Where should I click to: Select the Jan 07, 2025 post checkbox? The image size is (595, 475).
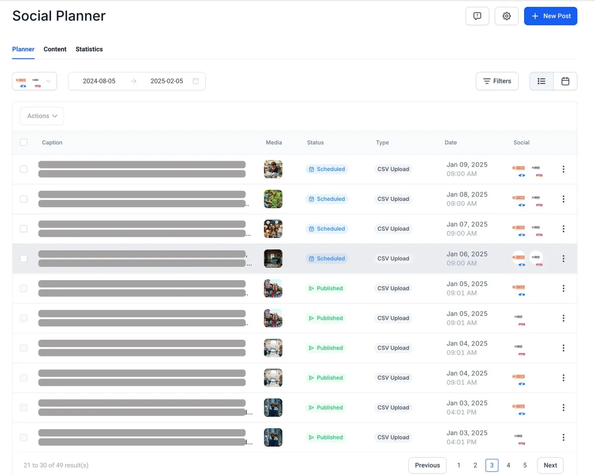tap(24, 229)
